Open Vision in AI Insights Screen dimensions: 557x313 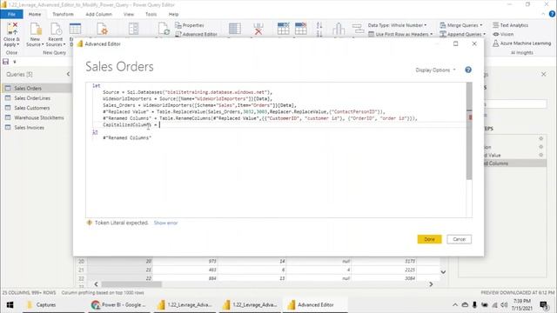click(x=503, y=34)
